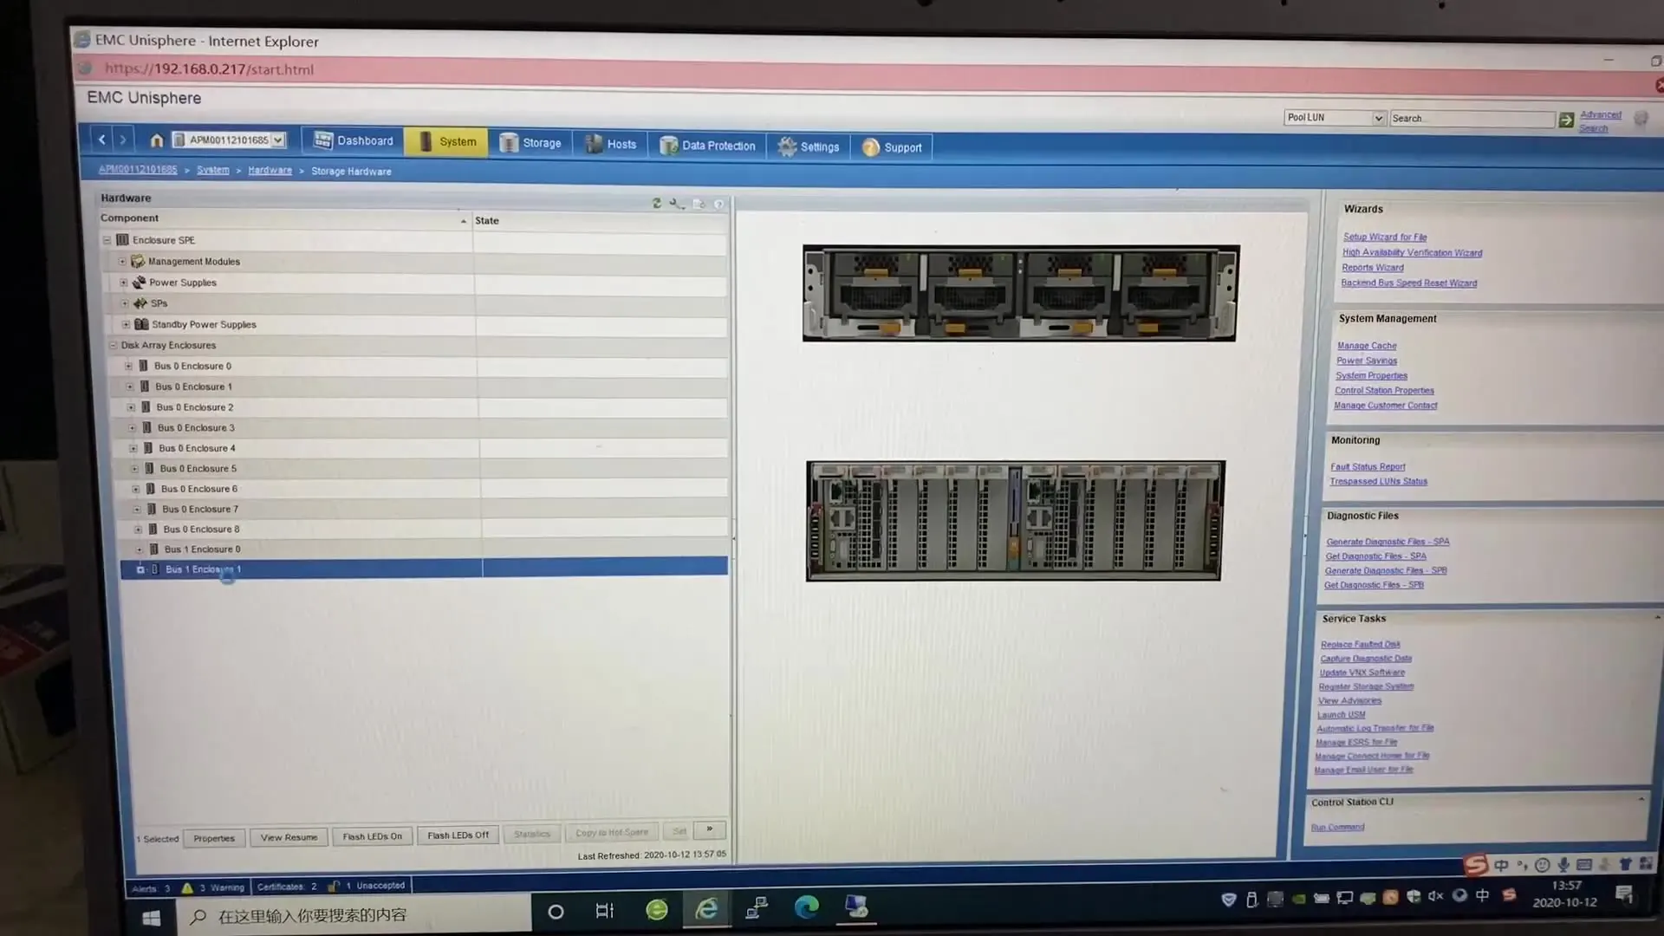Click the Flash LEDs On button
The width and height of the screenshot is (1664, 936).
[372, 836]
